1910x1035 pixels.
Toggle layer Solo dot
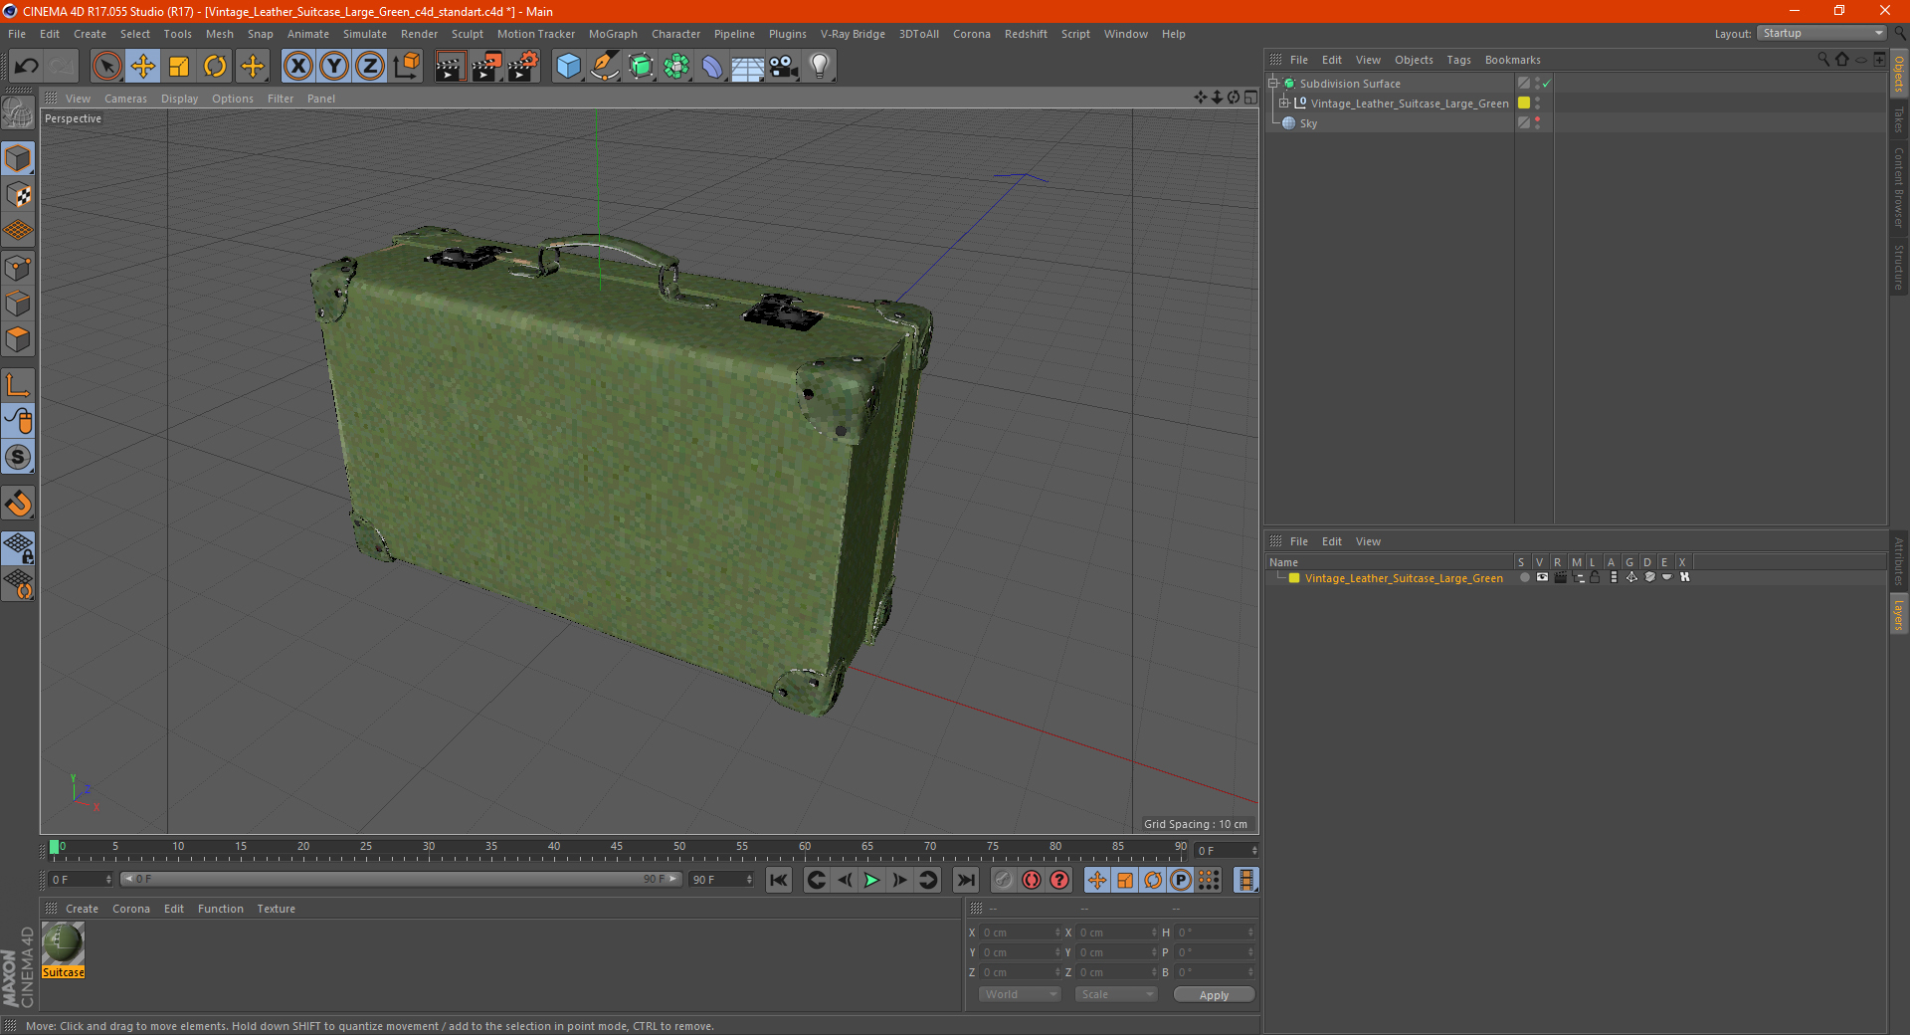1524,577
